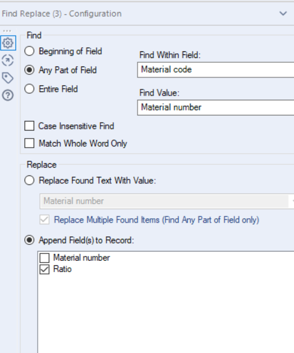Open the Navigation arrow tab in sidebar
The width and height of the screenshot is (294, 353).
[x=7, y=60]
